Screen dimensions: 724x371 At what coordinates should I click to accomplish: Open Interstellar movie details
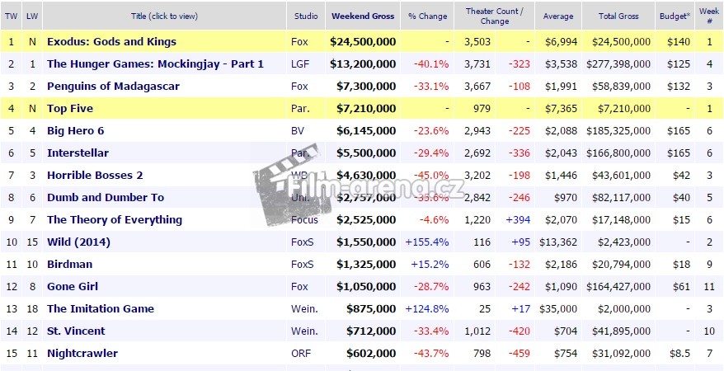[78, 153]
